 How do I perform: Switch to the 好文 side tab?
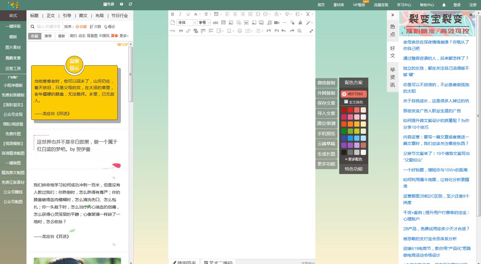pyautogui.click(x=392, y=52)
